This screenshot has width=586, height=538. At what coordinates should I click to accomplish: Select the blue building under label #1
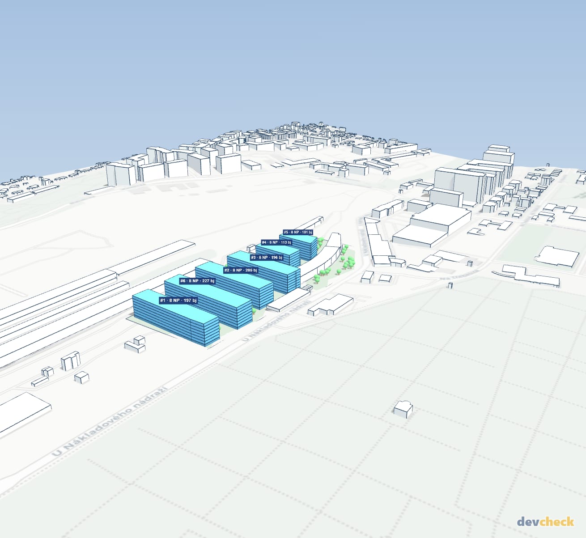coord(175,318)
